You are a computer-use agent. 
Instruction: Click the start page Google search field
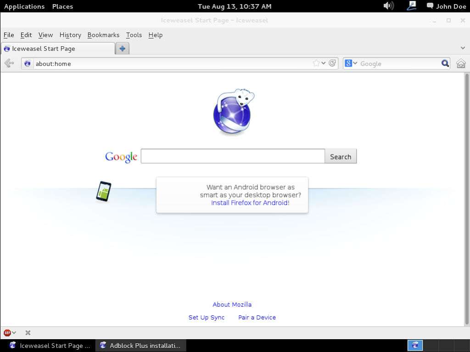pyautogui.click(x=233, y=156)
